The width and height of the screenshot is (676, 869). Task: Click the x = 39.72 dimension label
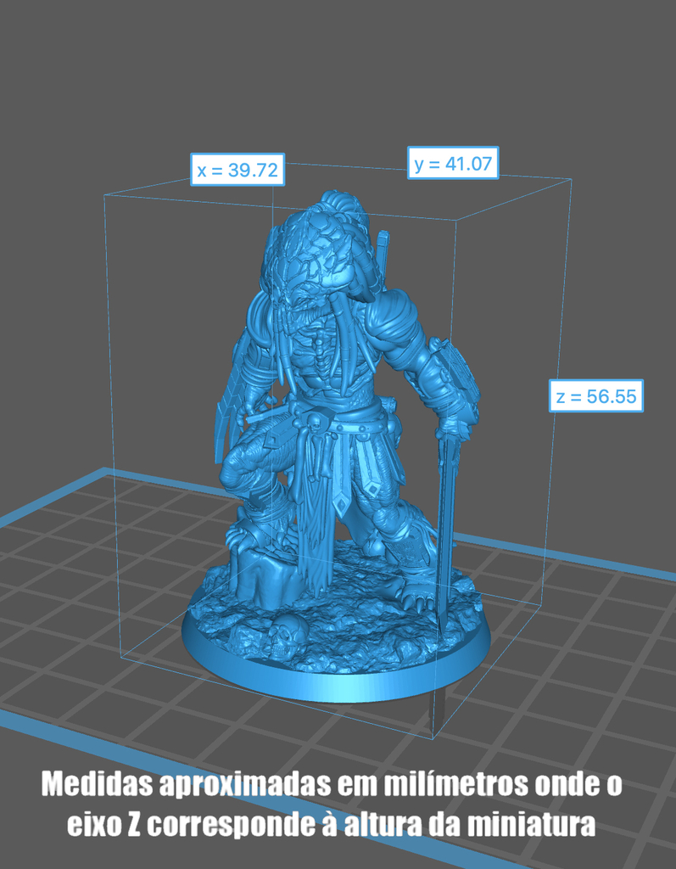click(237, 170)
